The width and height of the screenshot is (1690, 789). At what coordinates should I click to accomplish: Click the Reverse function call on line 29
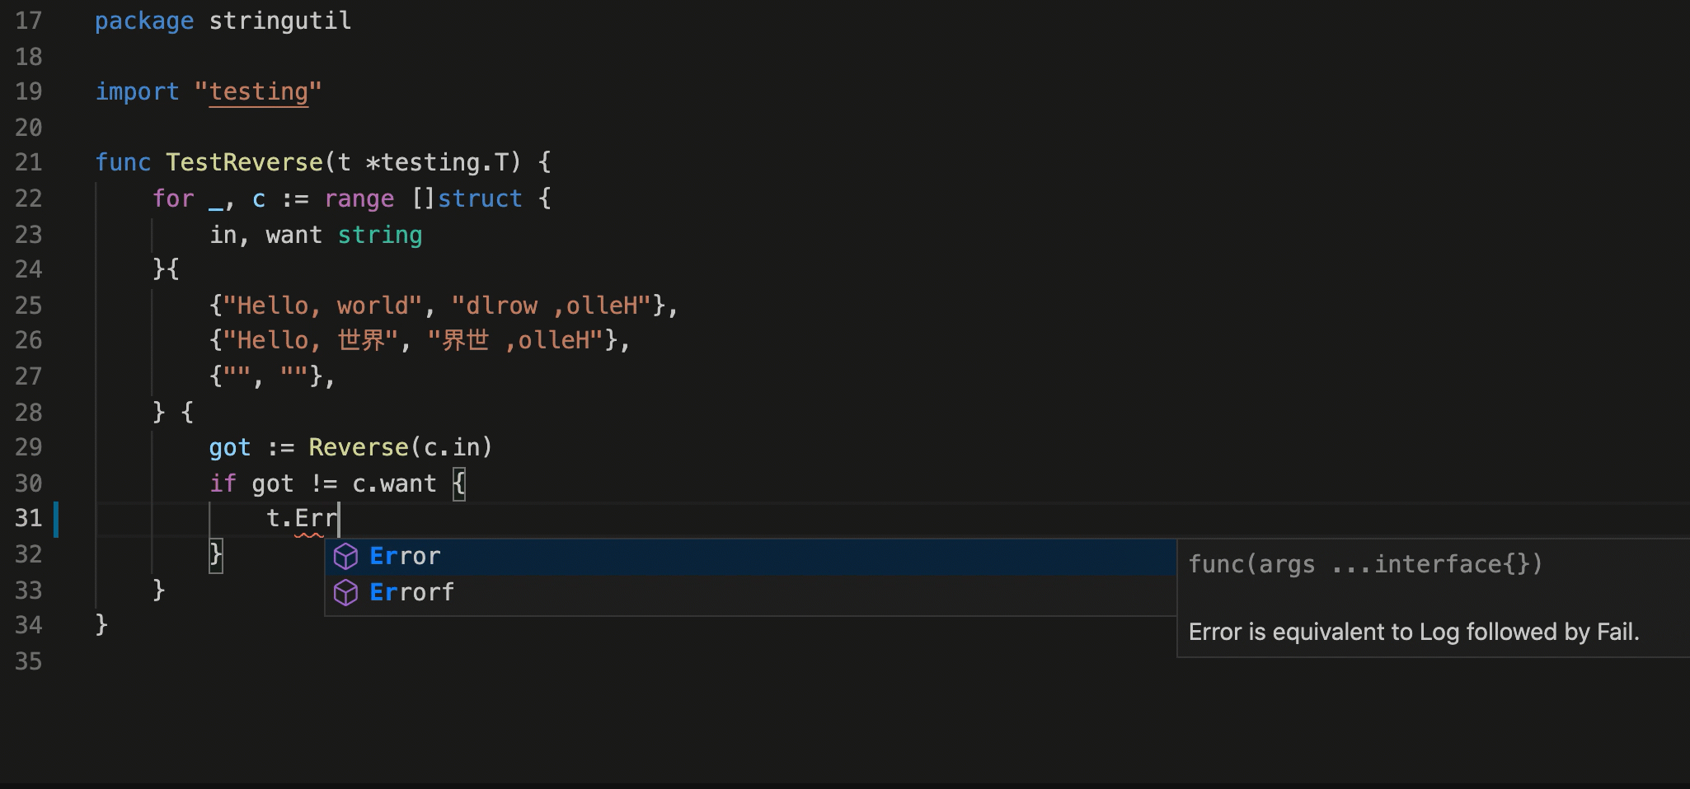click(359, 447)
